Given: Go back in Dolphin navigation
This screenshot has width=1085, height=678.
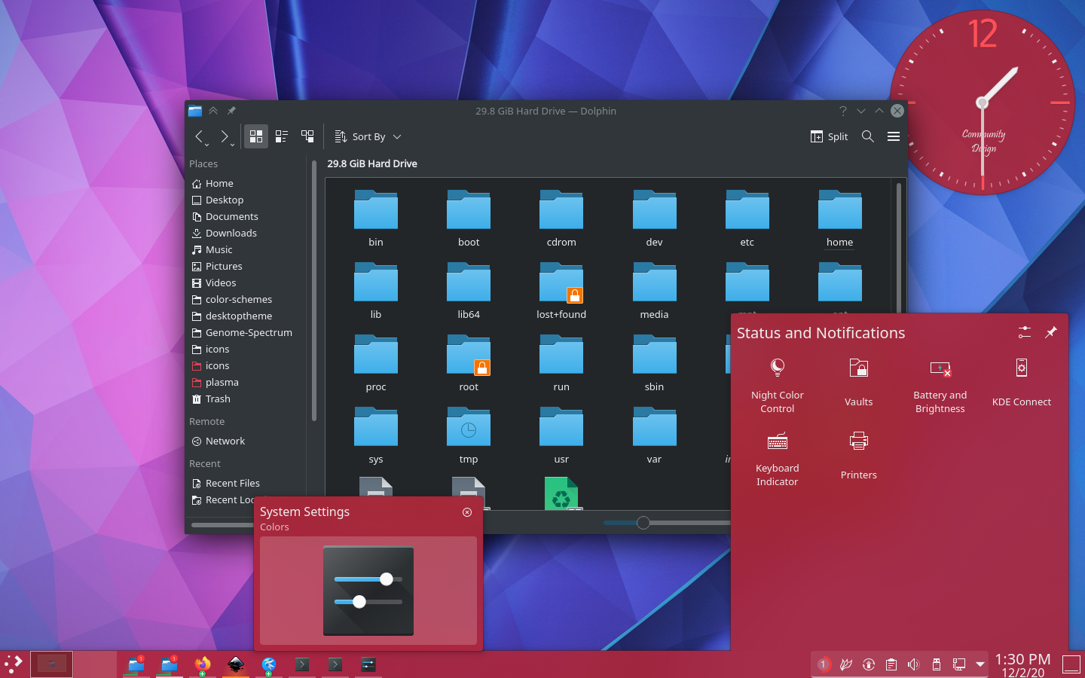Looking at the screenshot, I should coord(200,136).
